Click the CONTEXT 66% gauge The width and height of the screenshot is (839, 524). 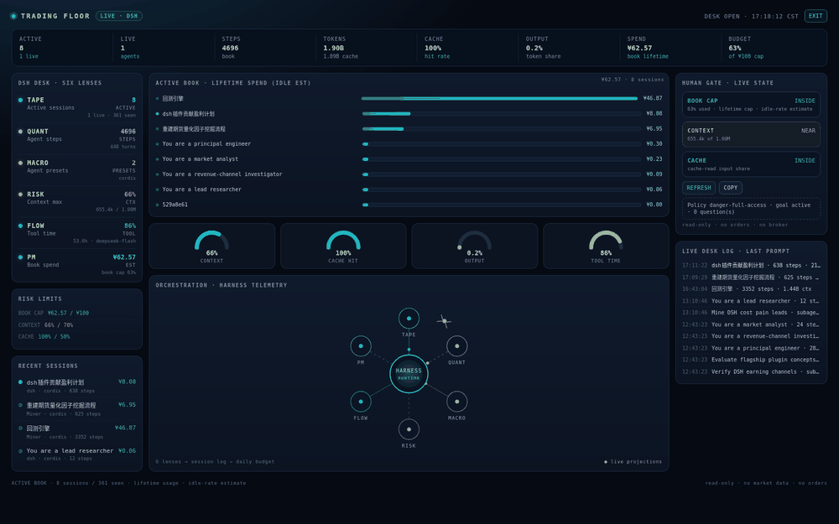(212, 246)
